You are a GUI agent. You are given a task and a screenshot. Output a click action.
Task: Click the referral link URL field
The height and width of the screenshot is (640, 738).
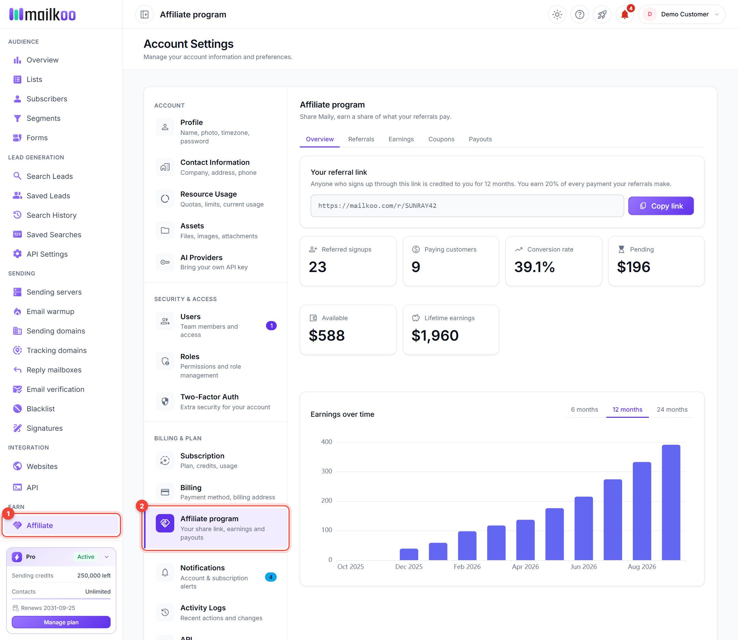pos(467,206)
